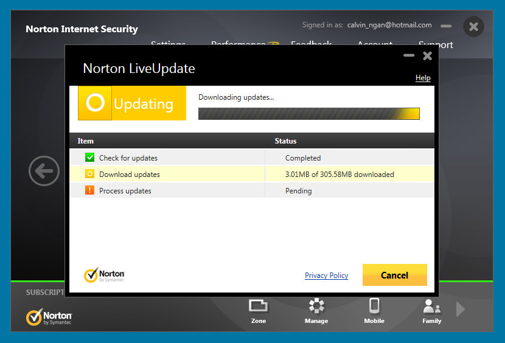Image resolution: width=505 pixels, height=343 pixels.
Task: Click the yellow circle icon beside Download updates
Action: pyautogui.click(x=89, y=174)
